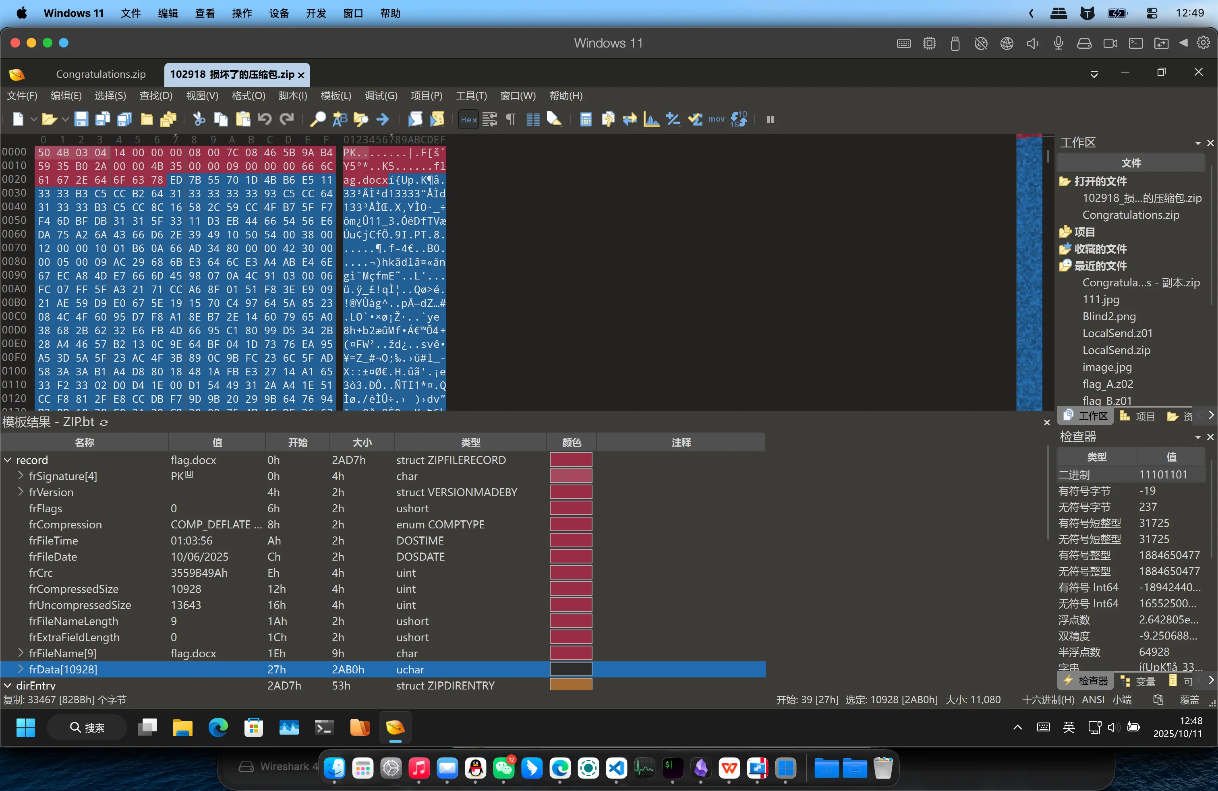Viewport: 1218px width, 791px height.
Task: Switch to the Congratulations.zip tab
Action: [101, 74]
